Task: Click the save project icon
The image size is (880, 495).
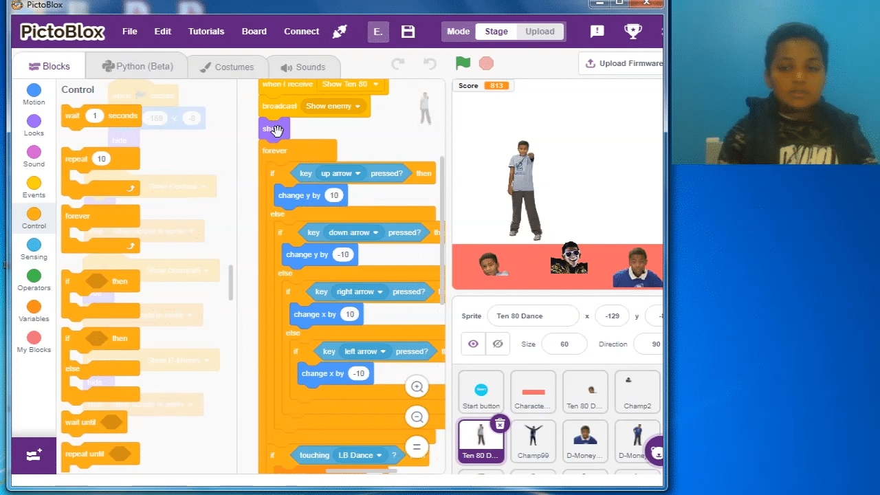Action: (408, 32)
